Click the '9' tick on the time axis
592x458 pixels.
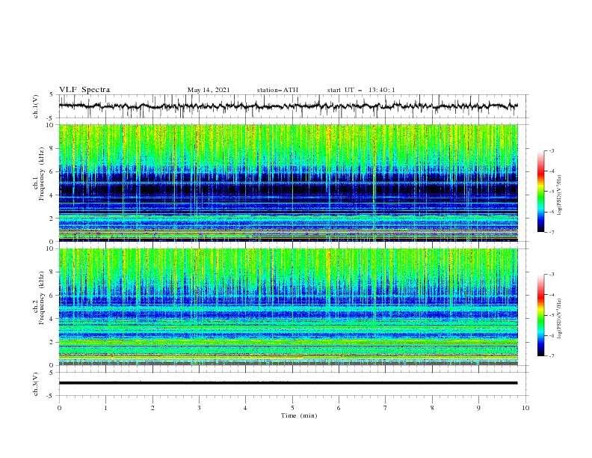click(478, 408)
